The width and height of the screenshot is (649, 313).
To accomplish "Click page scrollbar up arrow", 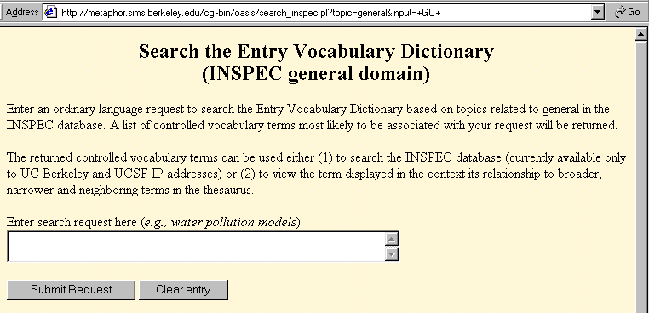I will [641, 35].
